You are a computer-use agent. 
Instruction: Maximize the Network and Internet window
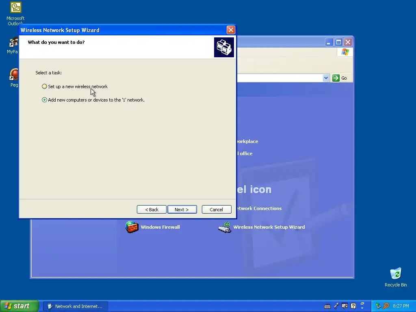338,42
